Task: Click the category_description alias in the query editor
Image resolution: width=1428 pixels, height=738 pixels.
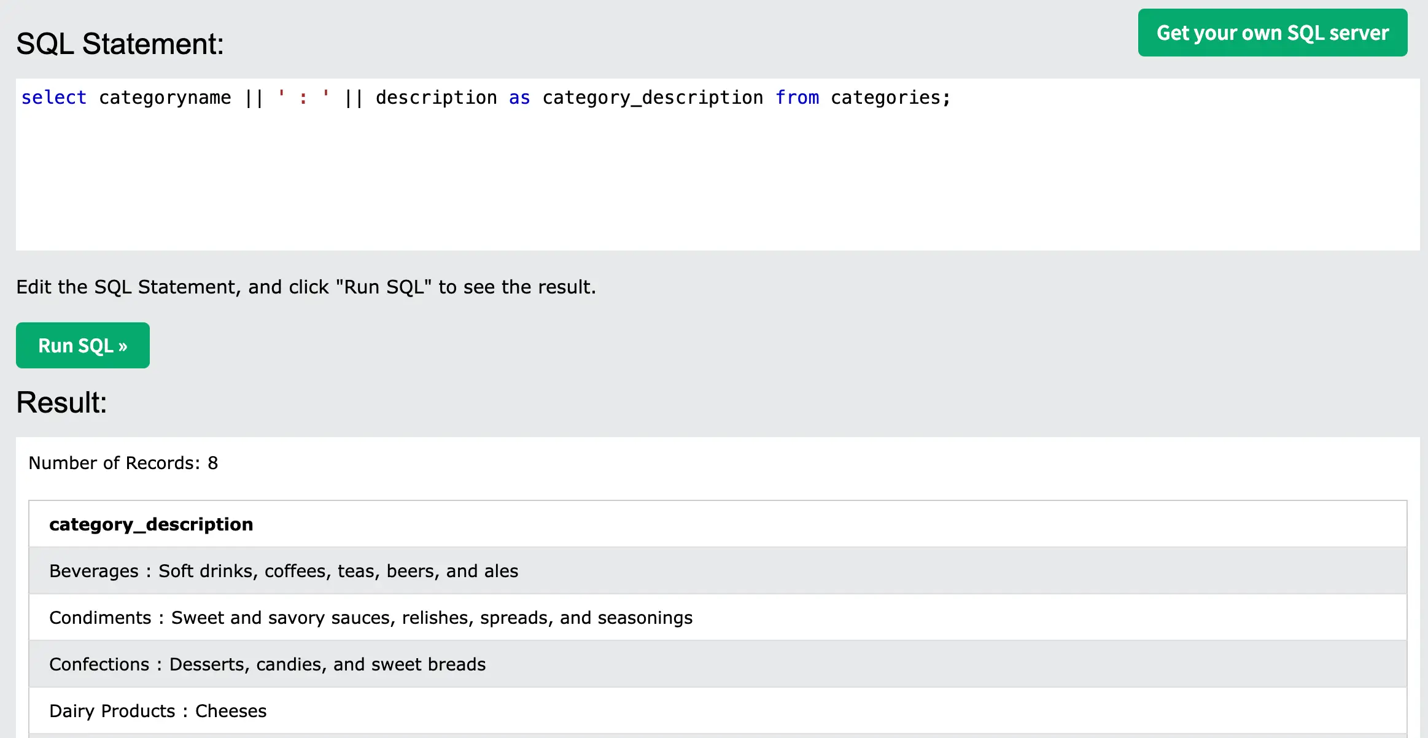Action: (x=652, y=98)
